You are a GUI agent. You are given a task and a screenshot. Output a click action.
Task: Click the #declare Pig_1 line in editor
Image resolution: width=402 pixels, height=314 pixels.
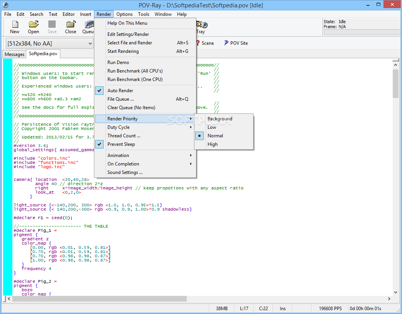click(35, 230)
